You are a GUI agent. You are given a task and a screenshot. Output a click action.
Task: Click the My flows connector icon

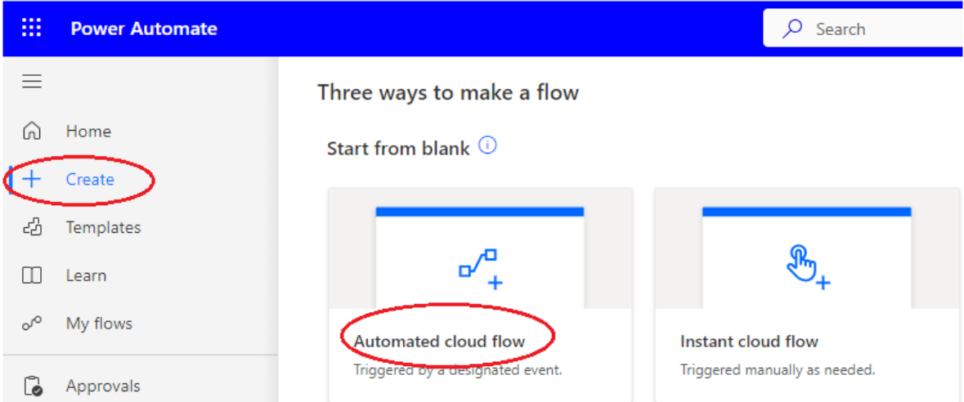[x=32, y=324]
